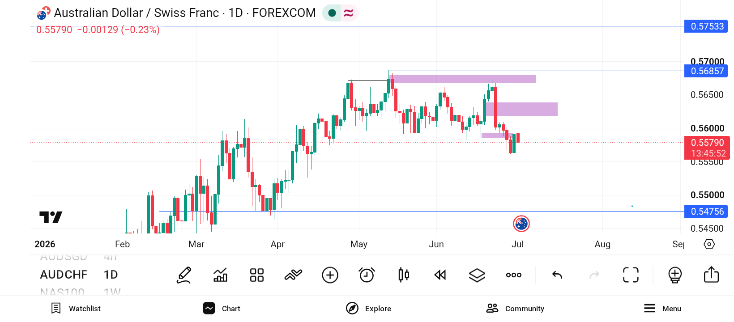Create an alert with the alarm clock icon
The height and width of the screenshot is (322, 734).
367,275
